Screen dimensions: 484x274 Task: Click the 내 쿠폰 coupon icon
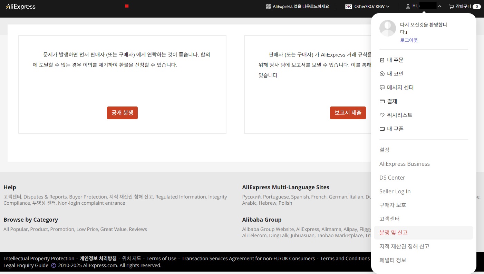pyautogui.click(x=382, y=129)
